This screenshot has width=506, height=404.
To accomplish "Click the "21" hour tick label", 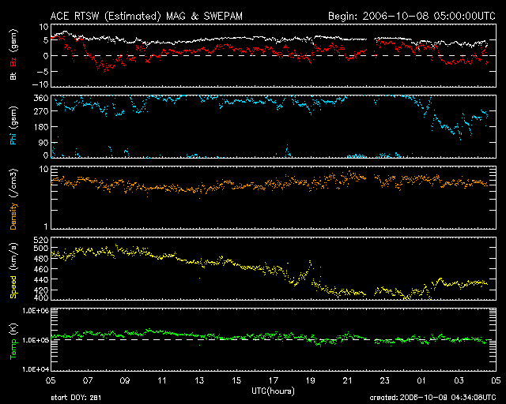I will pyautogui.click(x=348, y=381).
